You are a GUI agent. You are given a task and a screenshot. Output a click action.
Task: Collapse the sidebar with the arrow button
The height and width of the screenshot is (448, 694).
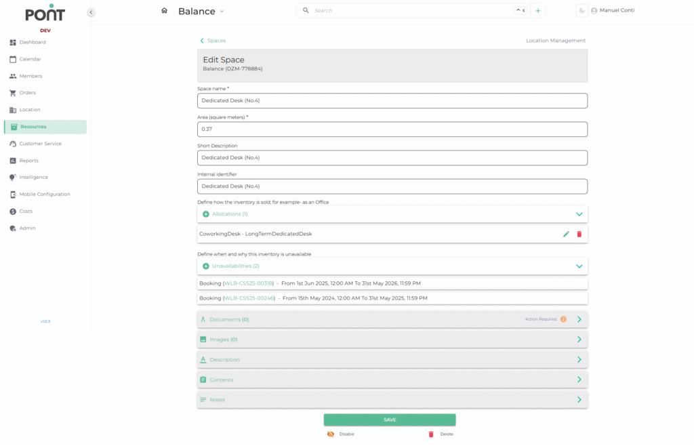click(91, 12)
